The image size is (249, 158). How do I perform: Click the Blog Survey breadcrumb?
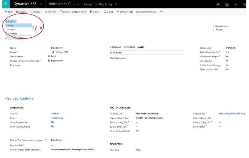pos(106,4)
